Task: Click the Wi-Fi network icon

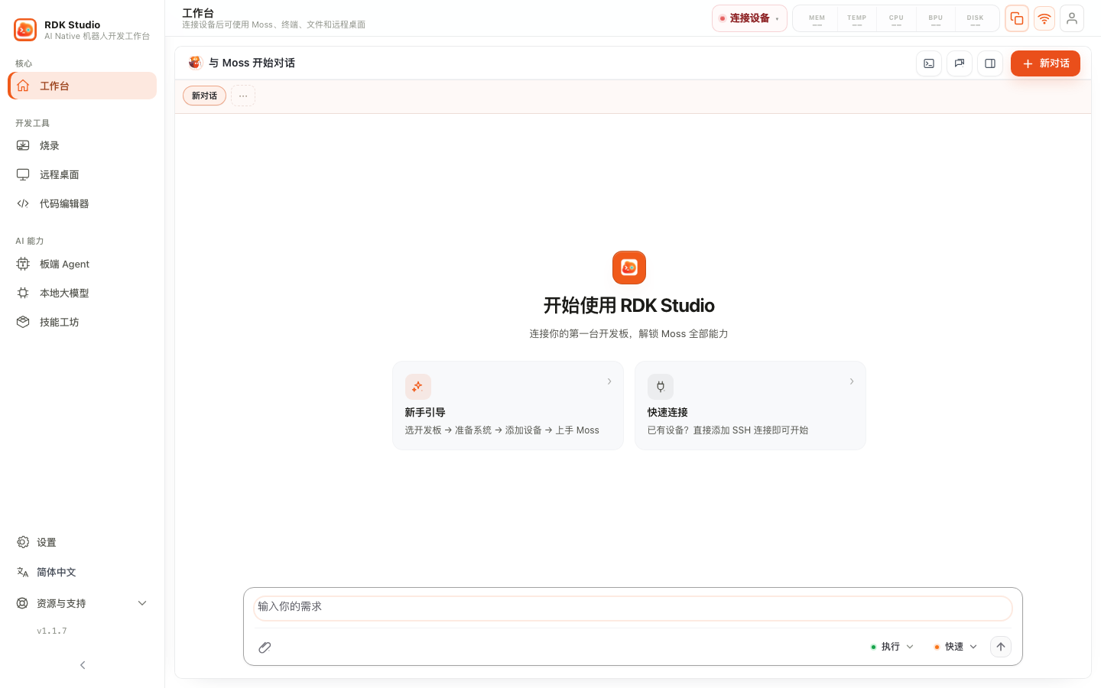Action: [x=1044, y=18]
